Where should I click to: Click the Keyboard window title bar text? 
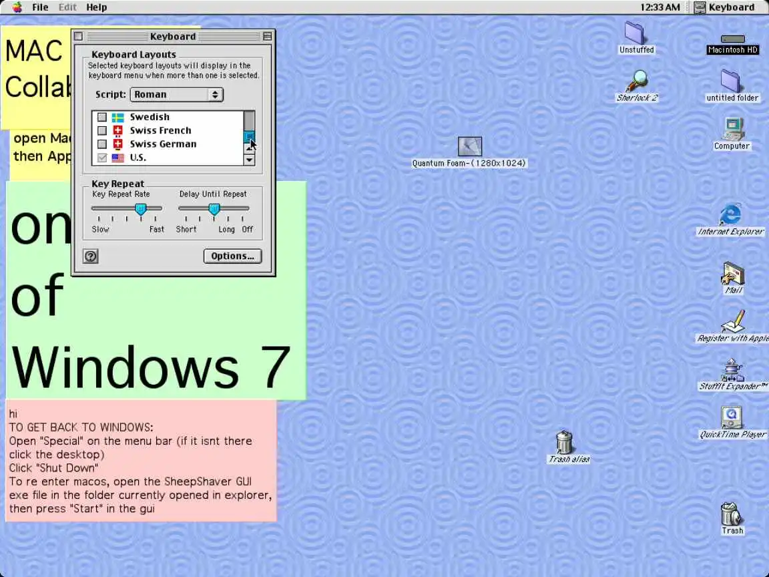(173, 37)
